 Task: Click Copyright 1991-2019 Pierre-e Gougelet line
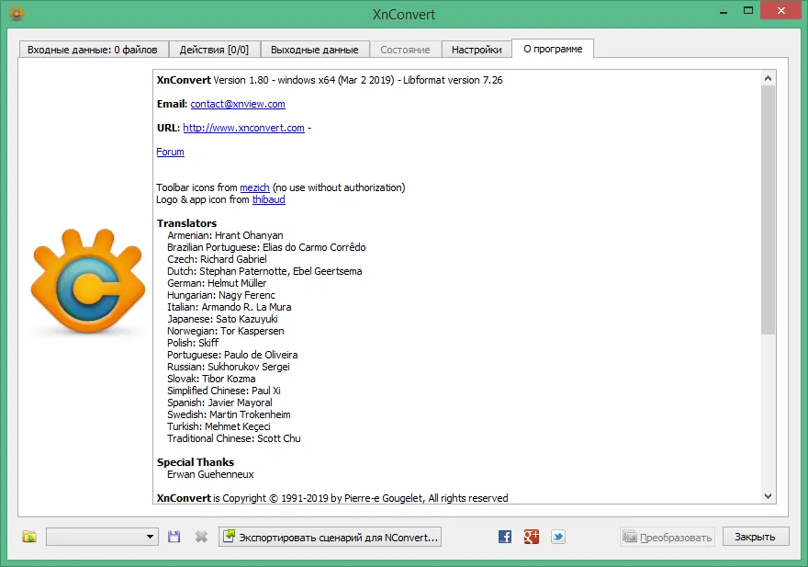click(332, 498)
